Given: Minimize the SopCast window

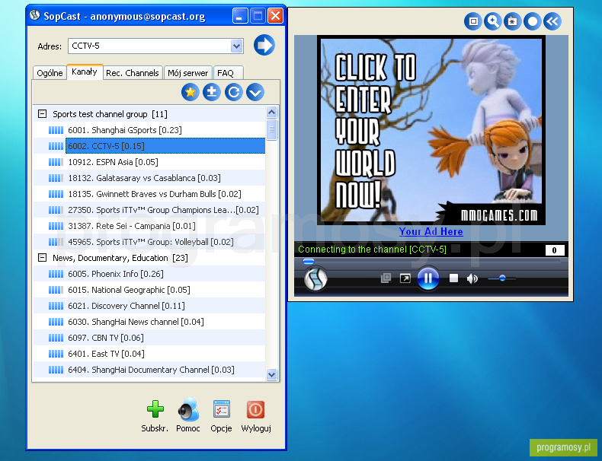Looking at the screenshot, I should (x=240, y=16).
